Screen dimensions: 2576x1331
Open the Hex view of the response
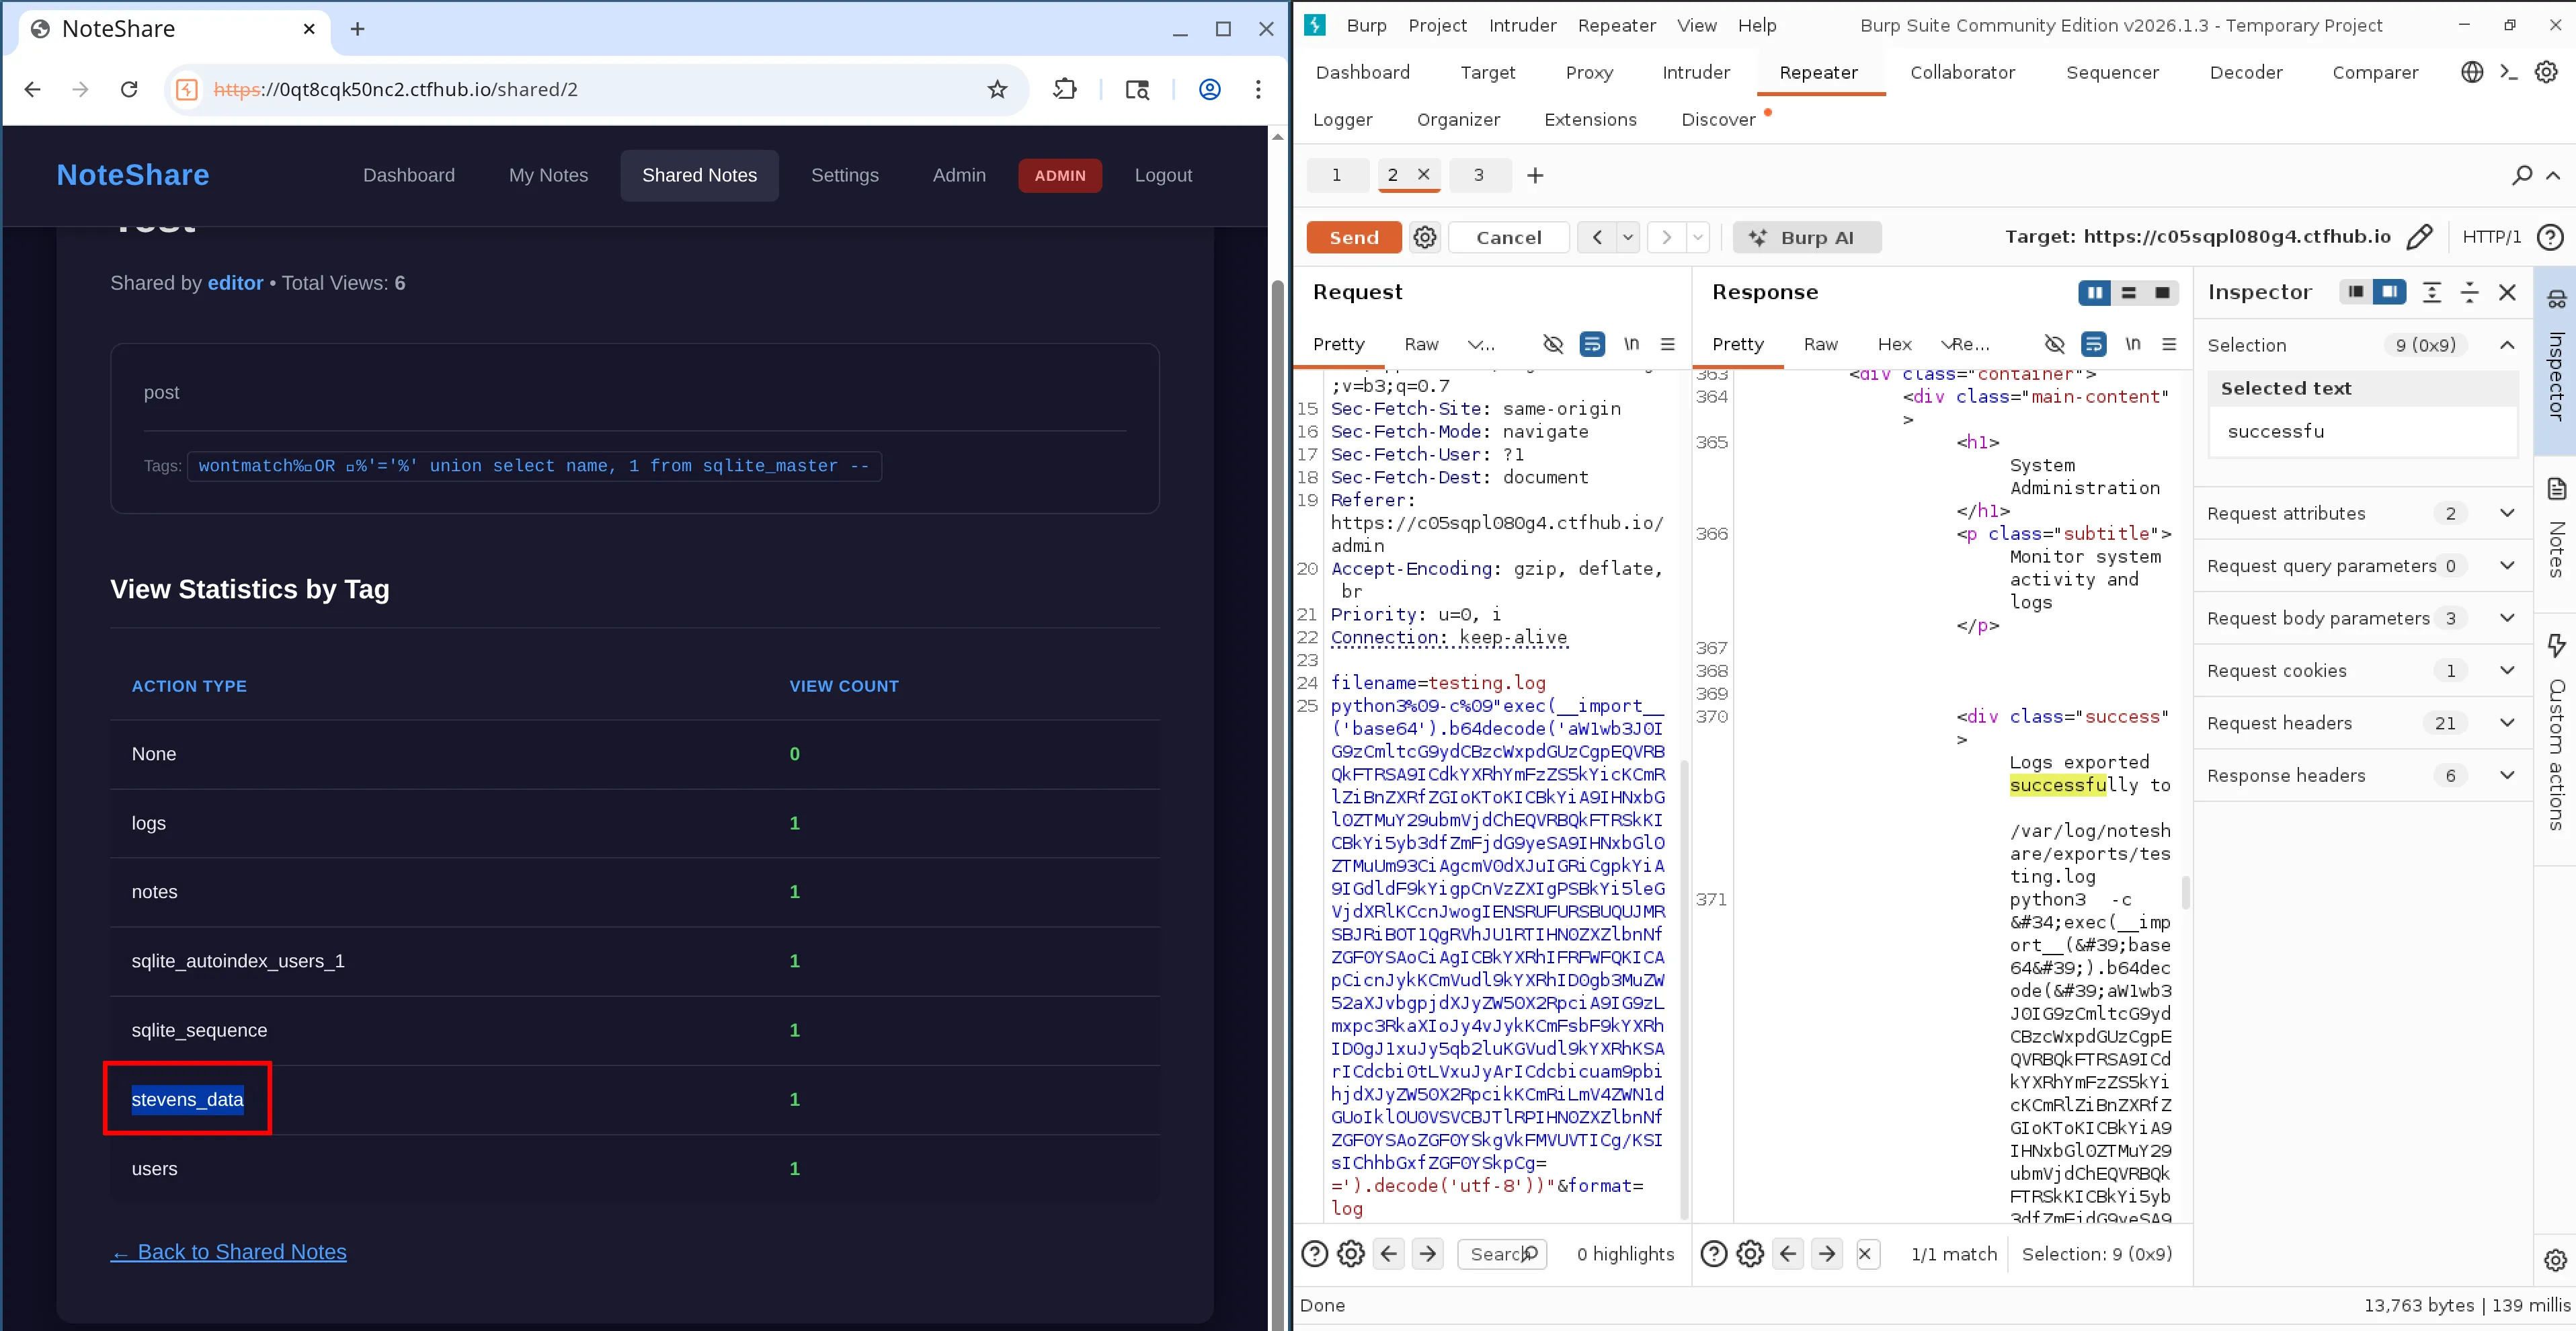coord(1894,344)
